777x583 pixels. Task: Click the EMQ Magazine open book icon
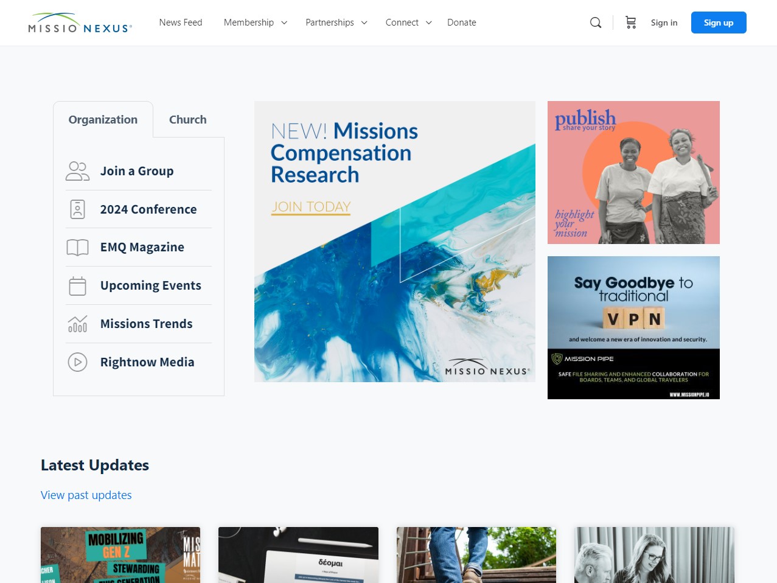pos(77,247)
